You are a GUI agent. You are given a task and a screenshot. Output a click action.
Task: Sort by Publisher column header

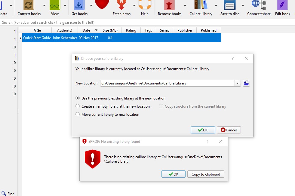[x=185, y=30]
